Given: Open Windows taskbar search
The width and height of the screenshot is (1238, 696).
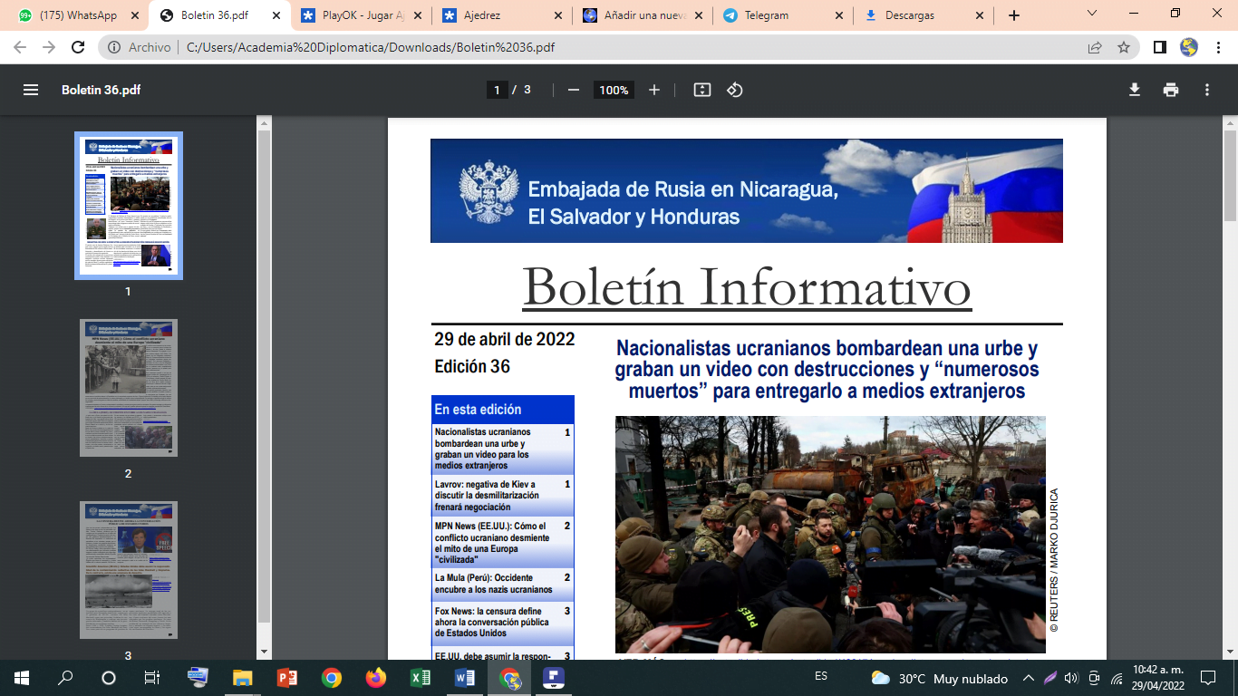Looking at the screenshot, I should point(65,677).
